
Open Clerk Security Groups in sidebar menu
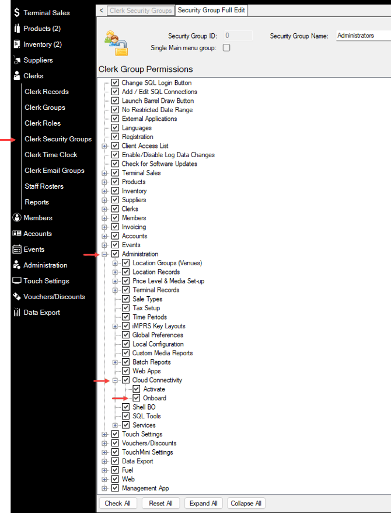[x=58, y=139]
